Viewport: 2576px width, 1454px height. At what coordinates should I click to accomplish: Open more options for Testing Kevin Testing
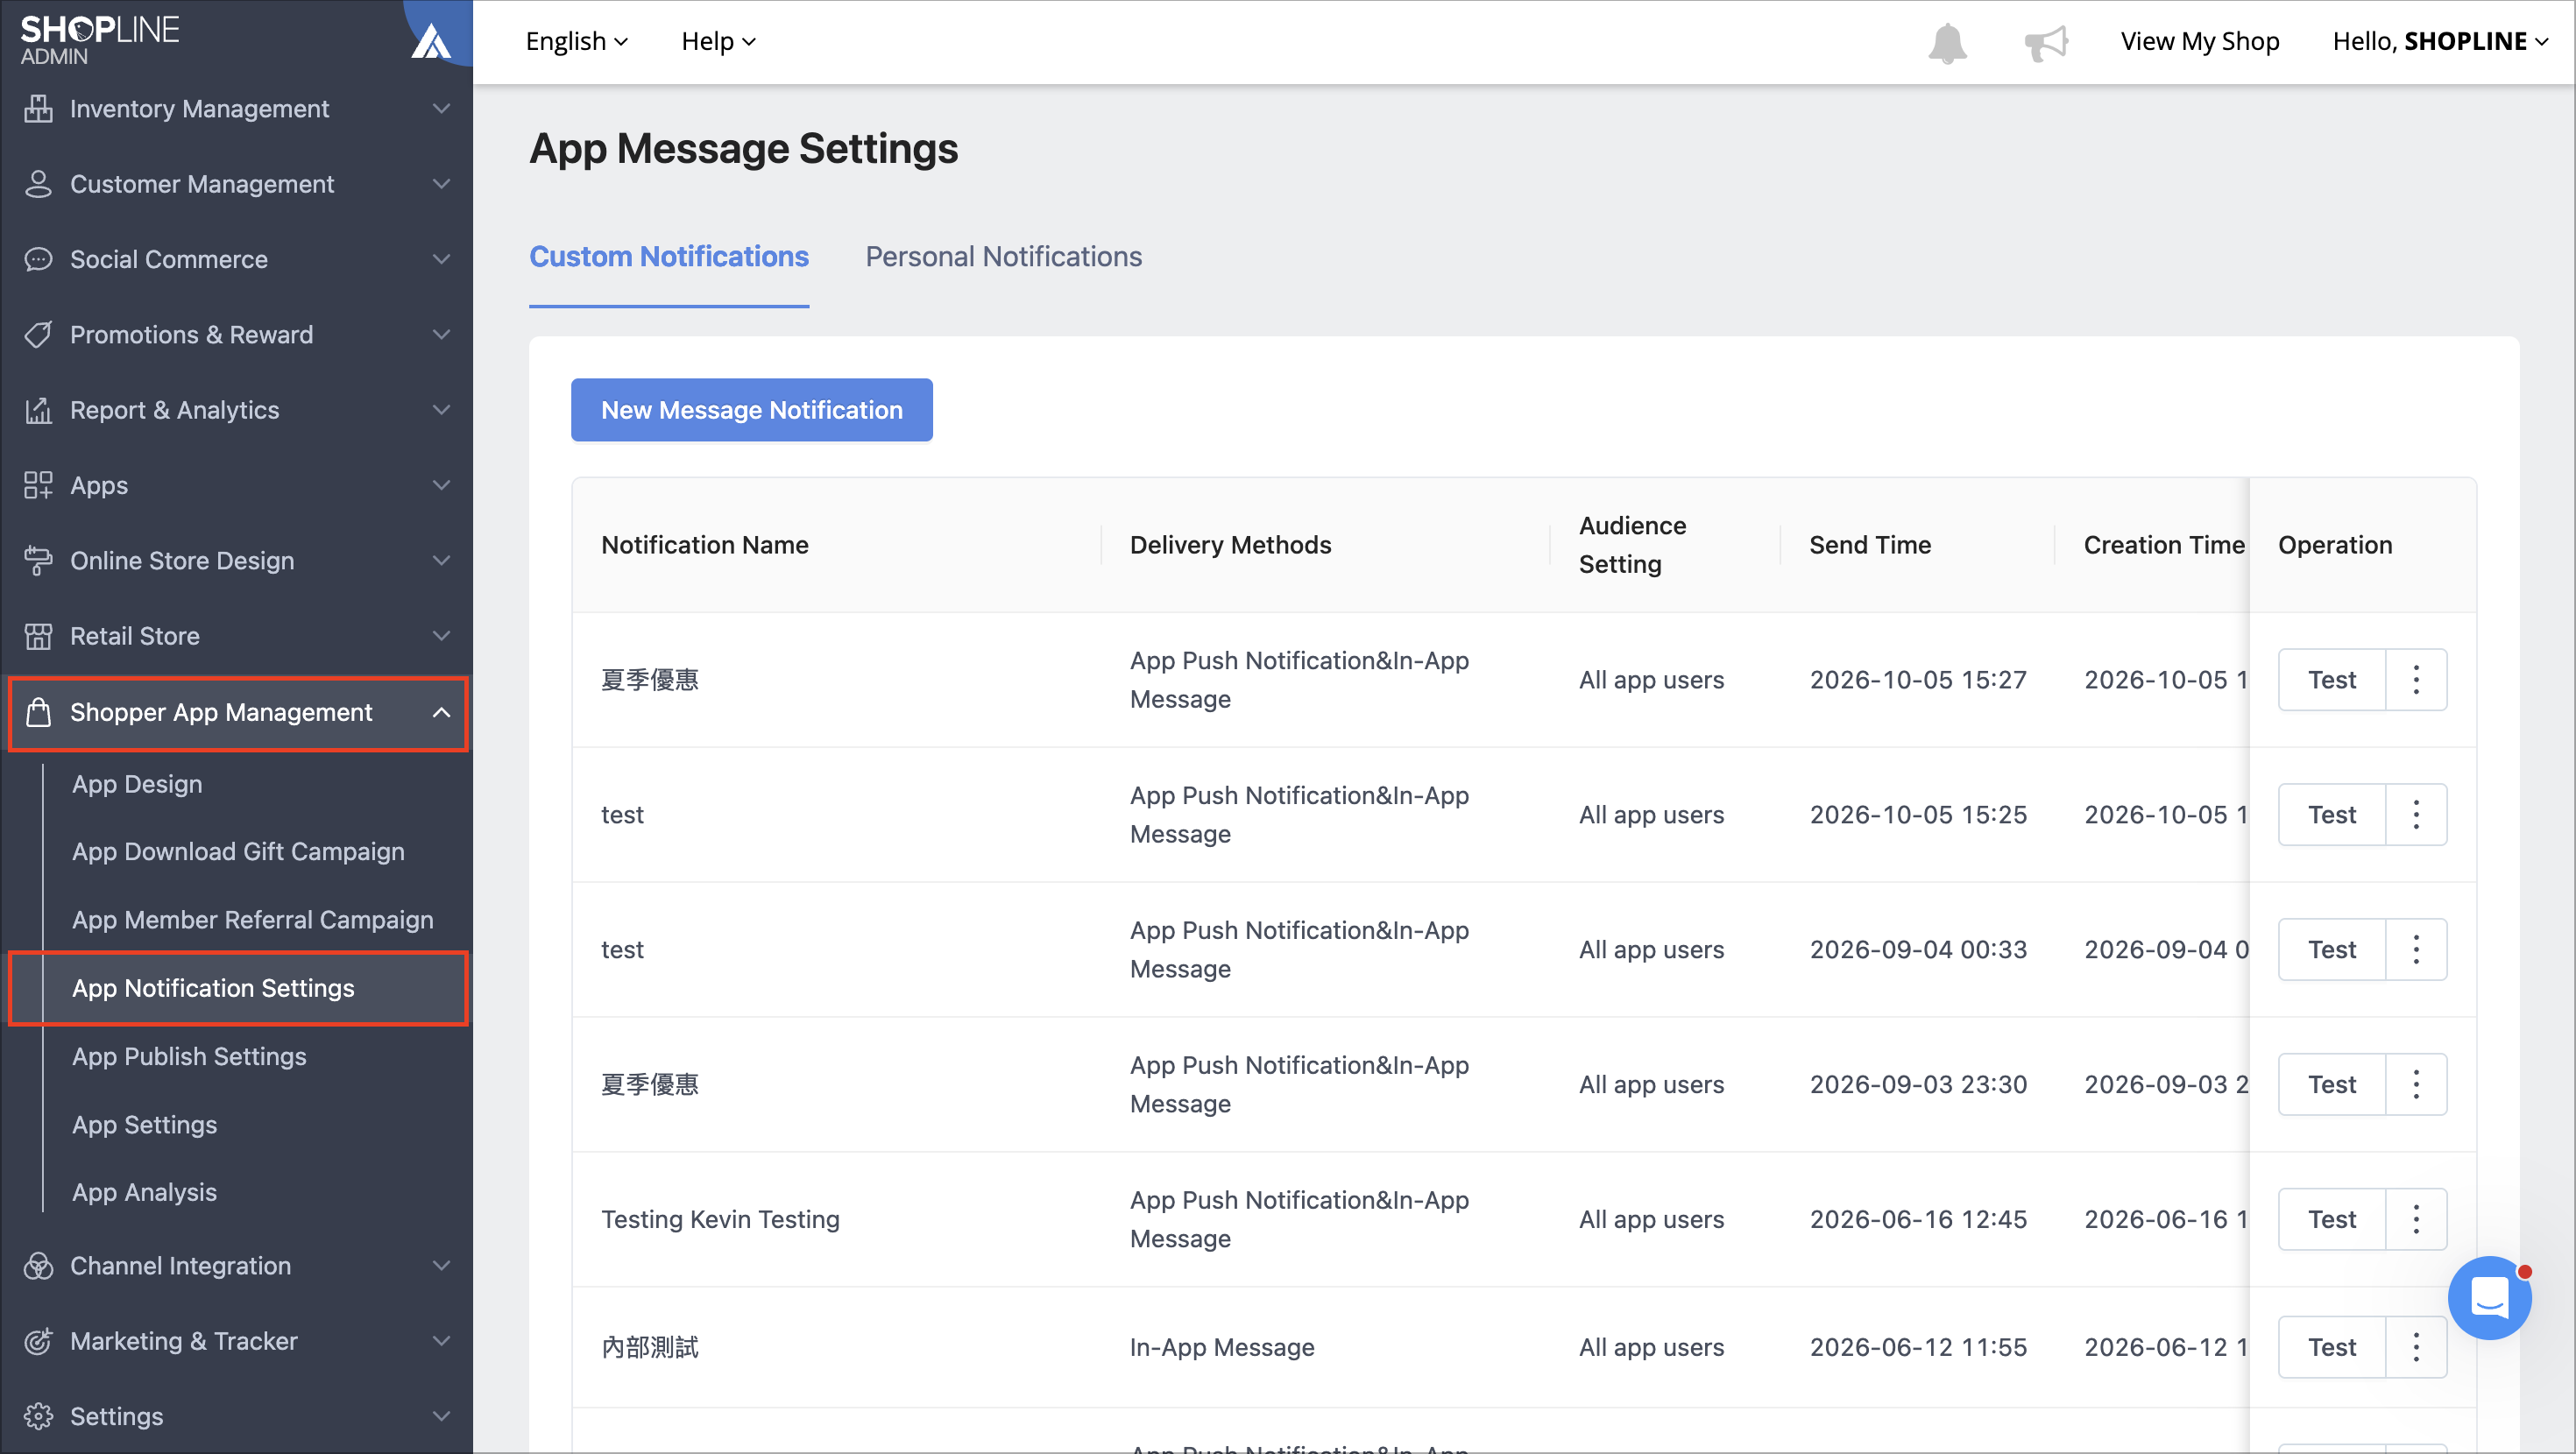tap(2416, 1219)
